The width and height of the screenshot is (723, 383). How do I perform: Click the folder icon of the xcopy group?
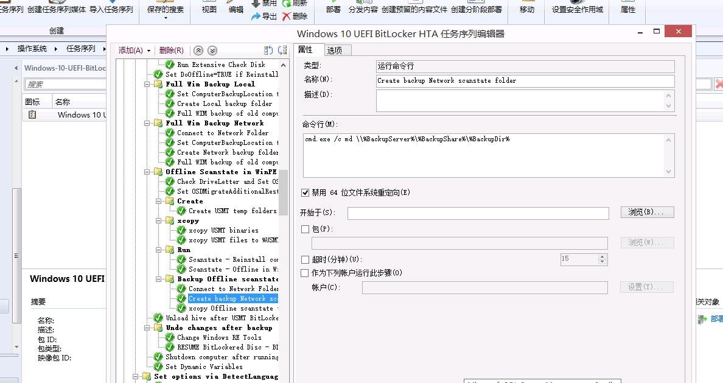pyautogui.click(x=170, y=220)
